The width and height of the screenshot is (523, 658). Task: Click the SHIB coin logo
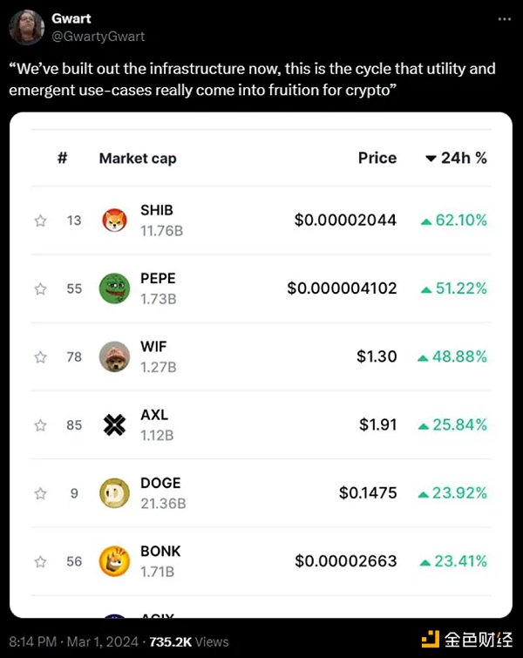(x=114, y=221)
